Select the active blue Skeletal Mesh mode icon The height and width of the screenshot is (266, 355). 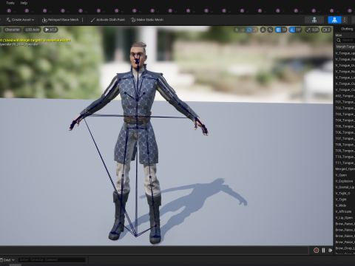(x=334, y=20)
